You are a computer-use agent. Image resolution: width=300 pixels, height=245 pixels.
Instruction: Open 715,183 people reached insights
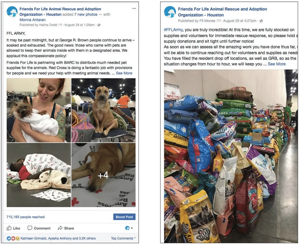pyautogui.click(x=25, y=217)
